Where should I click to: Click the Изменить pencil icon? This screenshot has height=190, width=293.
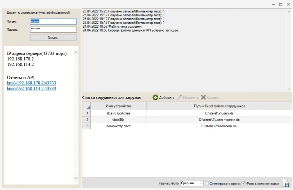click(180, 97)
